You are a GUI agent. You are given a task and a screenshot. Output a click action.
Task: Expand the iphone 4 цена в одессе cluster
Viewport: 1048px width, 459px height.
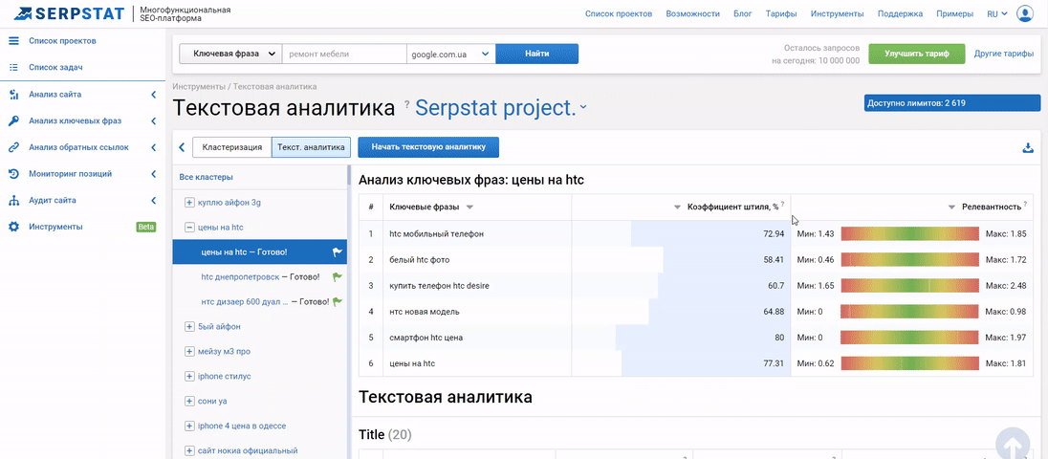tap(189, 426)
